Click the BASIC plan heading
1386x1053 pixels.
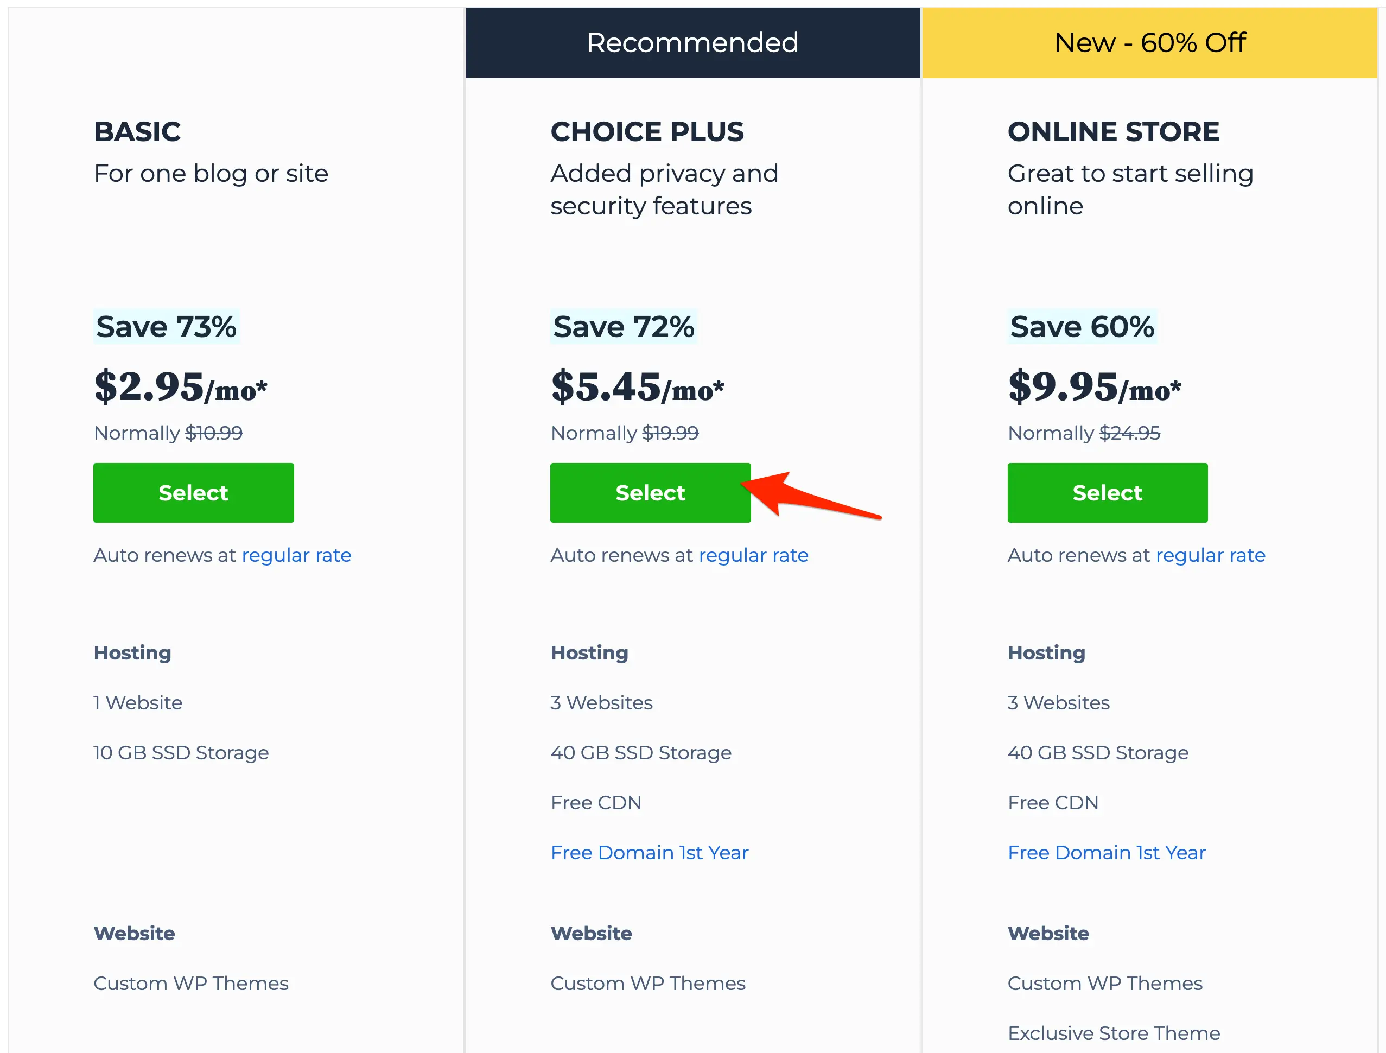tap(137, 131)
